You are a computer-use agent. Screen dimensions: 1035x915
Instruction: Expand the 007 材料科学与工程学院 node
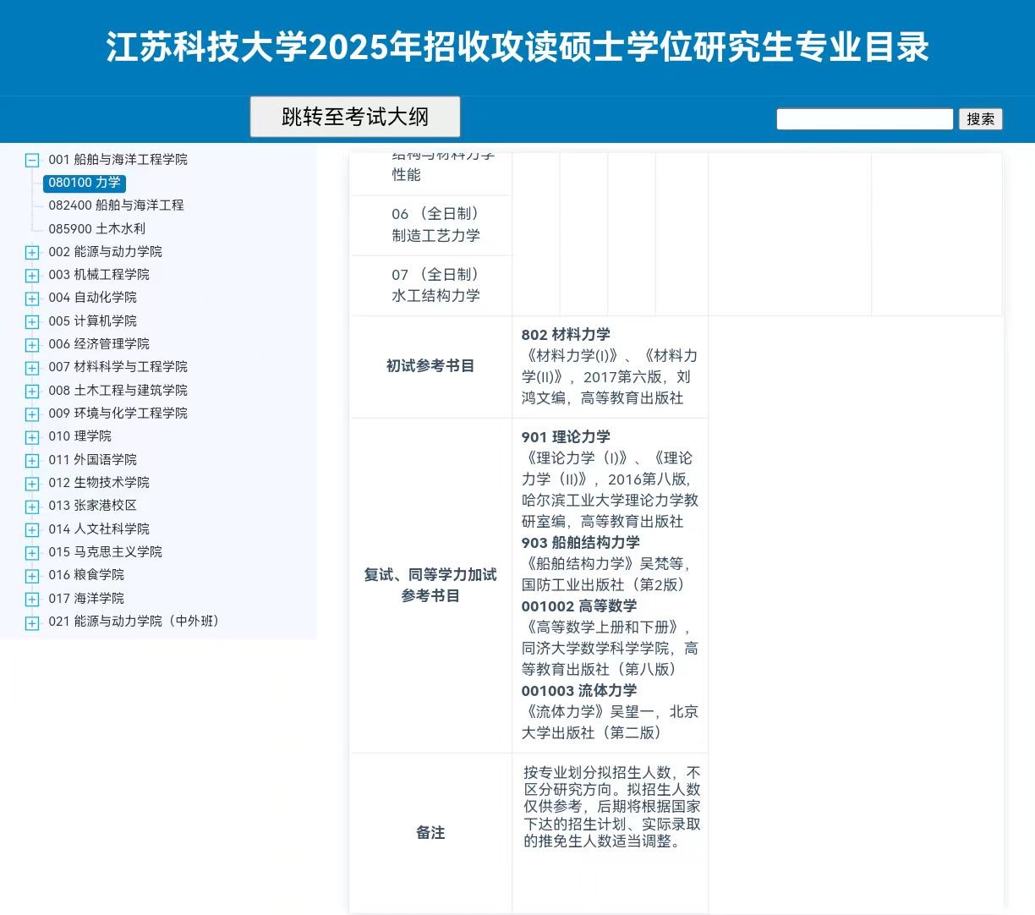[x=32, y=367]
